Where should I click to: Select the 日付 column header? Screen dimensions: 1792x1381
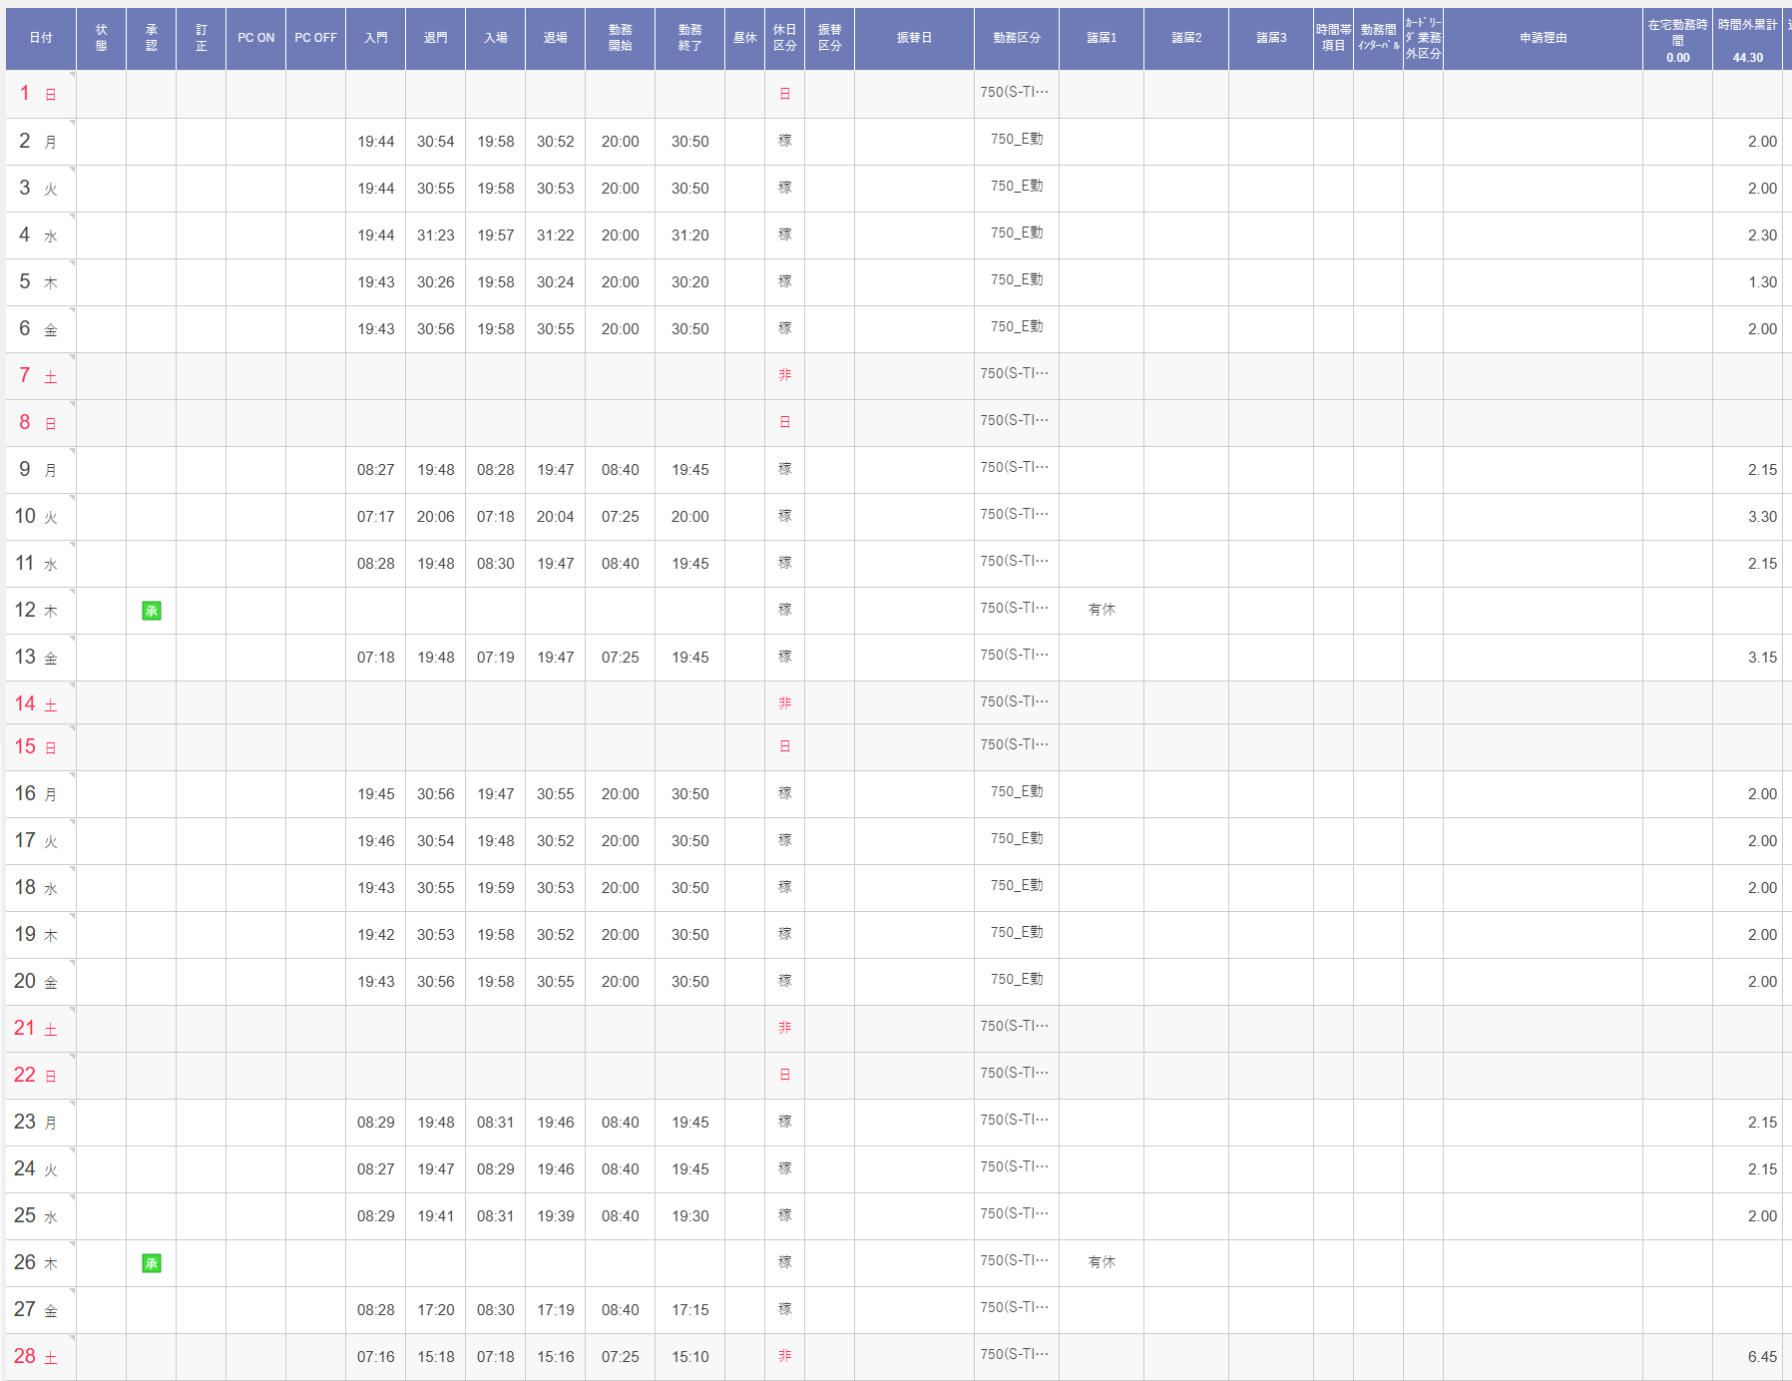pyautogui.click(x=41, y=38)
